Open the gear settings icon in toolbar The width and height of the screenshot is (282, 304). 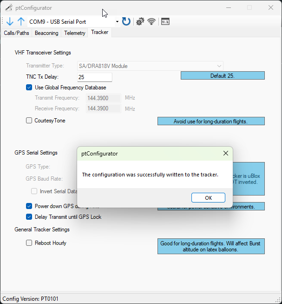[139, 21]
